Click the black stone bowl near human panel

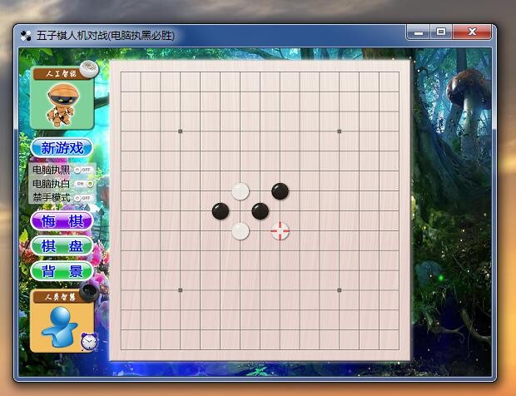coord(90,291)
